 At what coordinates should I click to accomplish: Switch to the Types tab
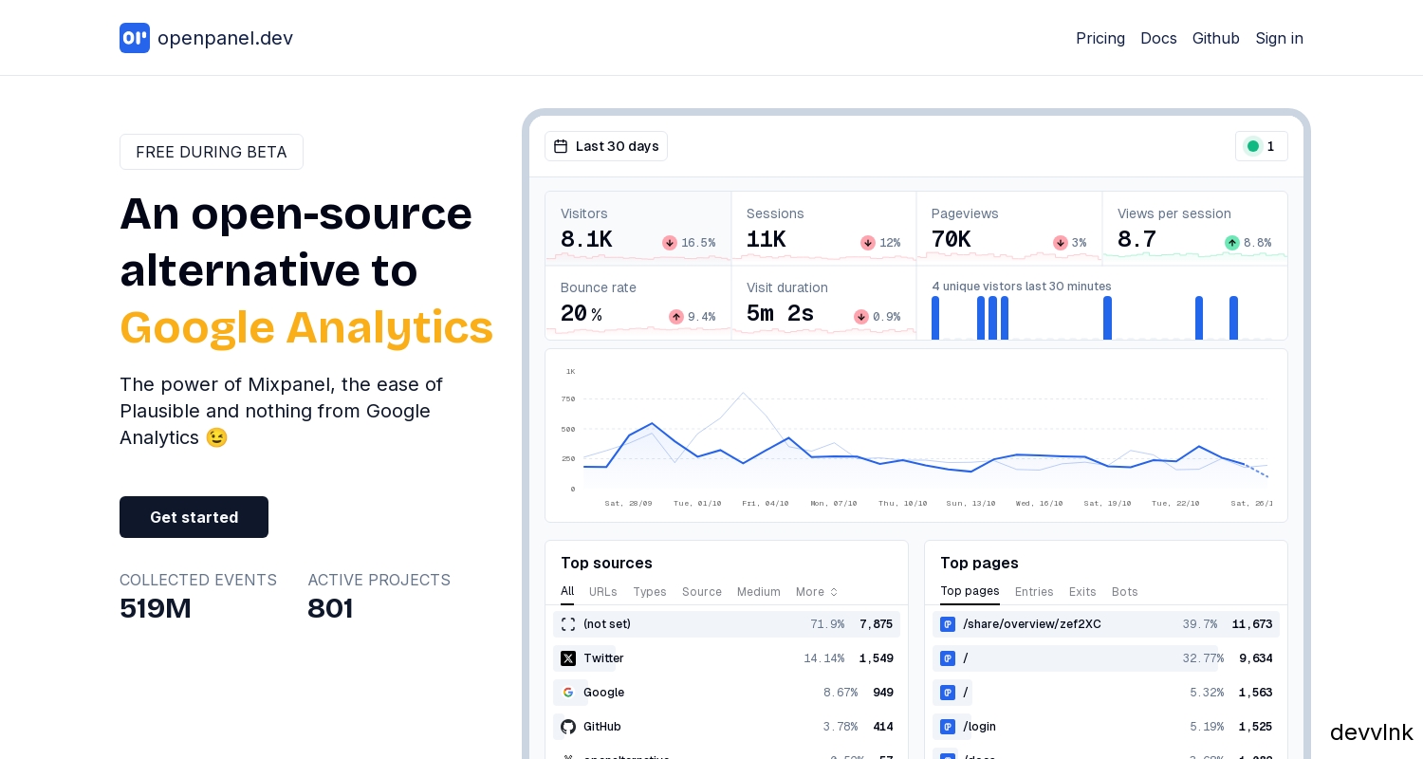pyautogui.click(x=650, y=592)
